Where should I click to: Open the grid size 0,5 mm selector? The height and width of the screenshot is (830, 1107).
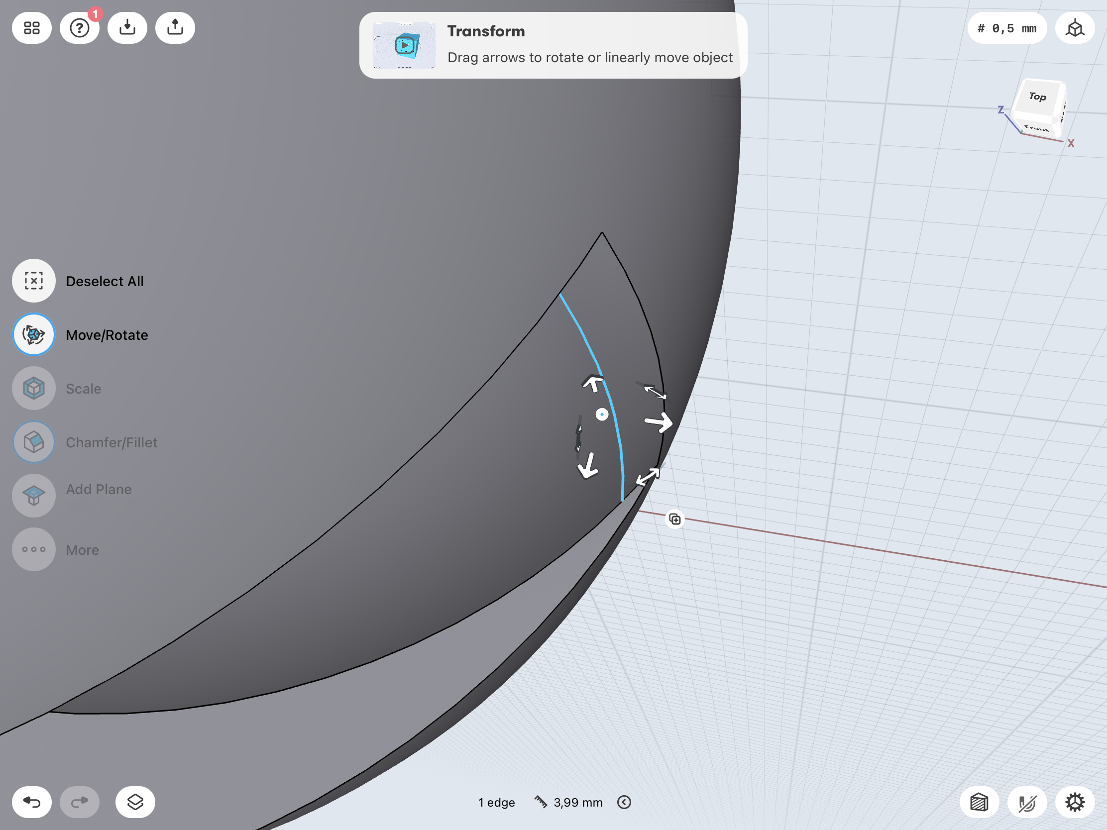click(x=1006, y=28)
